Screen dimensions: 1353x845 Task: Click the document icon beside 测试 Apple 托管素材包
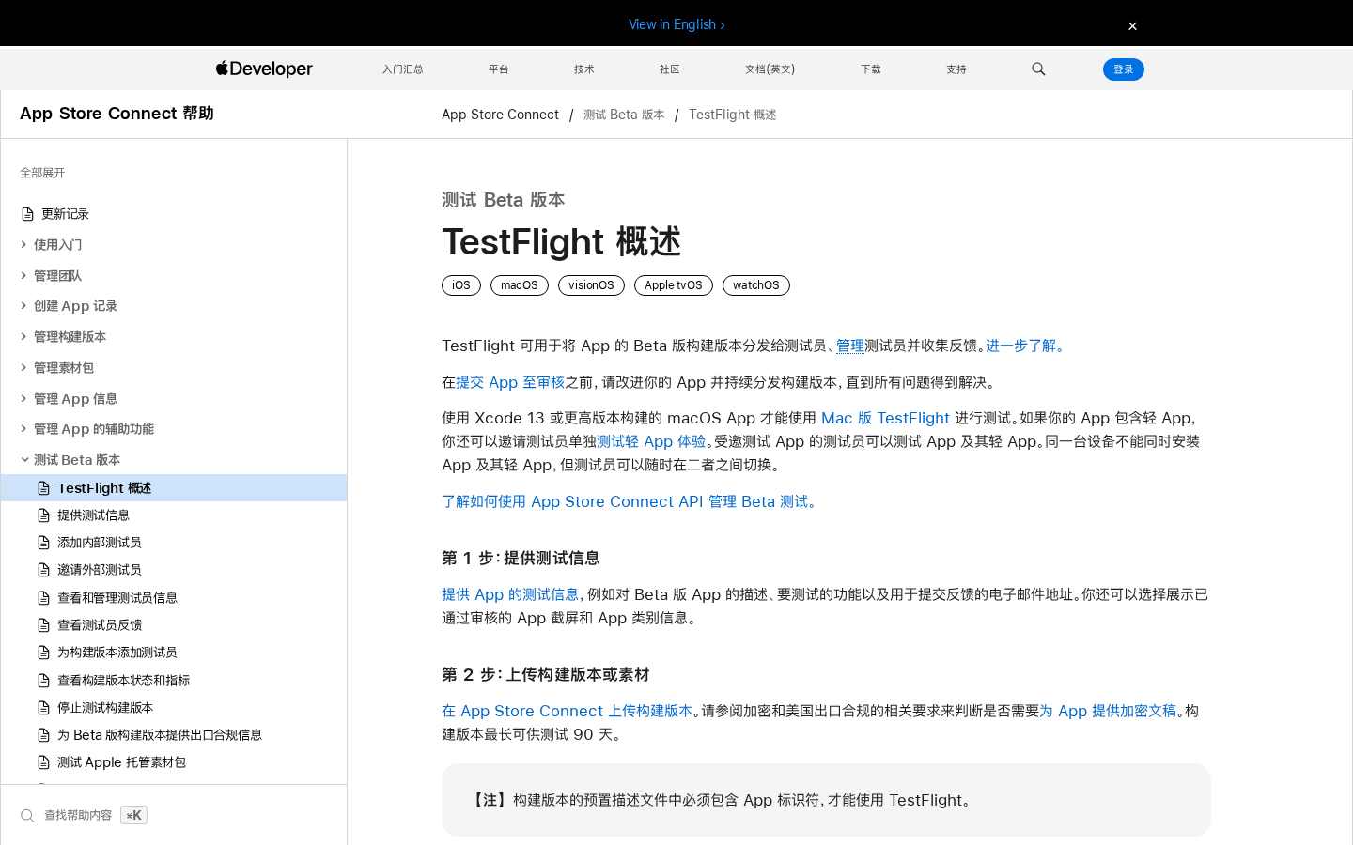click(43, 762)
